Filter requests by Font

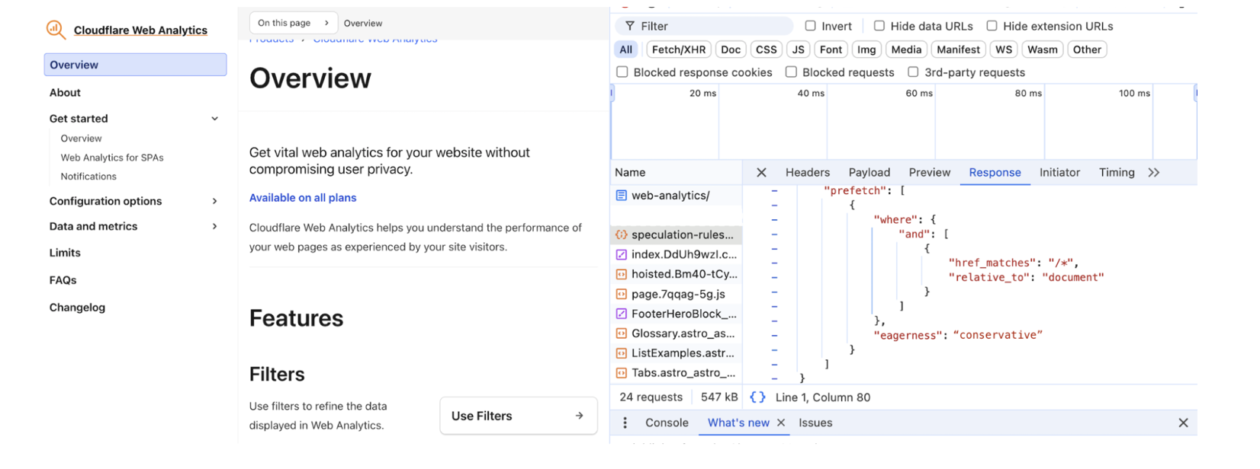[831, 49]
